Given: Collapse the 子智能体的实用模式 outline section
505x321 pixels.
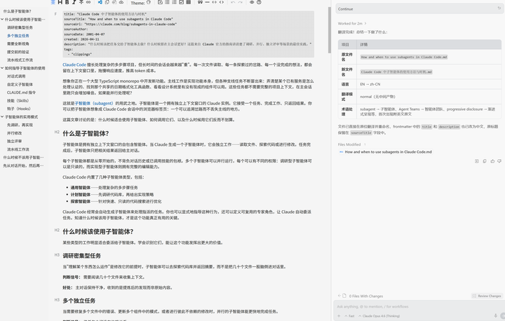Looking at the screenshot, I should pos(2,117).
